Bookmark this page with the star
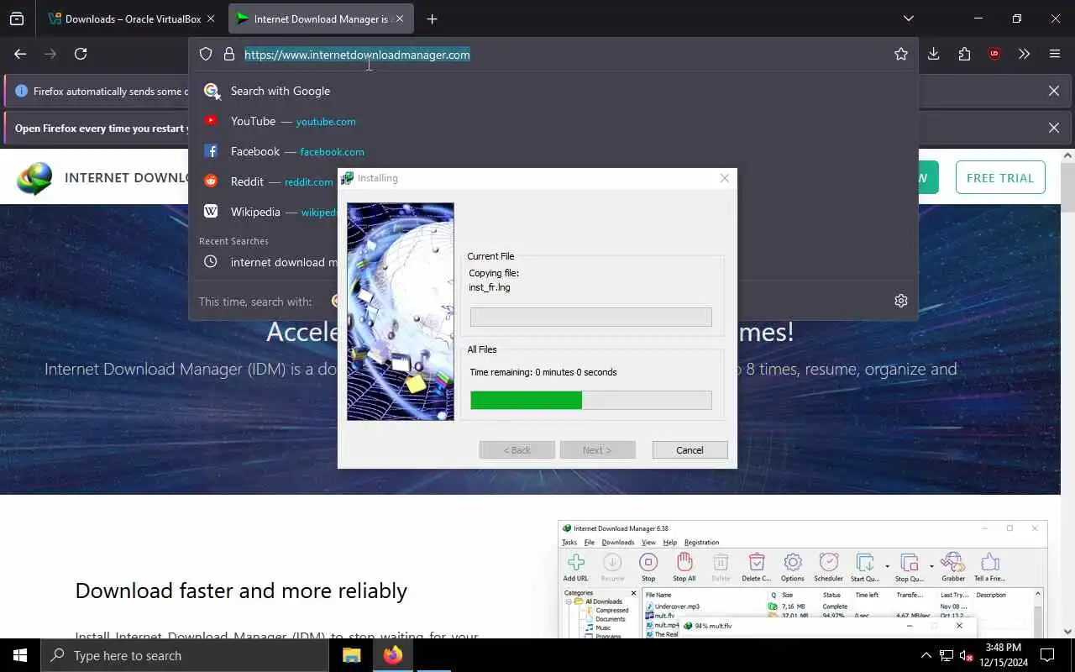Screen dimensions: 1075x672 (x=901, y=55)
